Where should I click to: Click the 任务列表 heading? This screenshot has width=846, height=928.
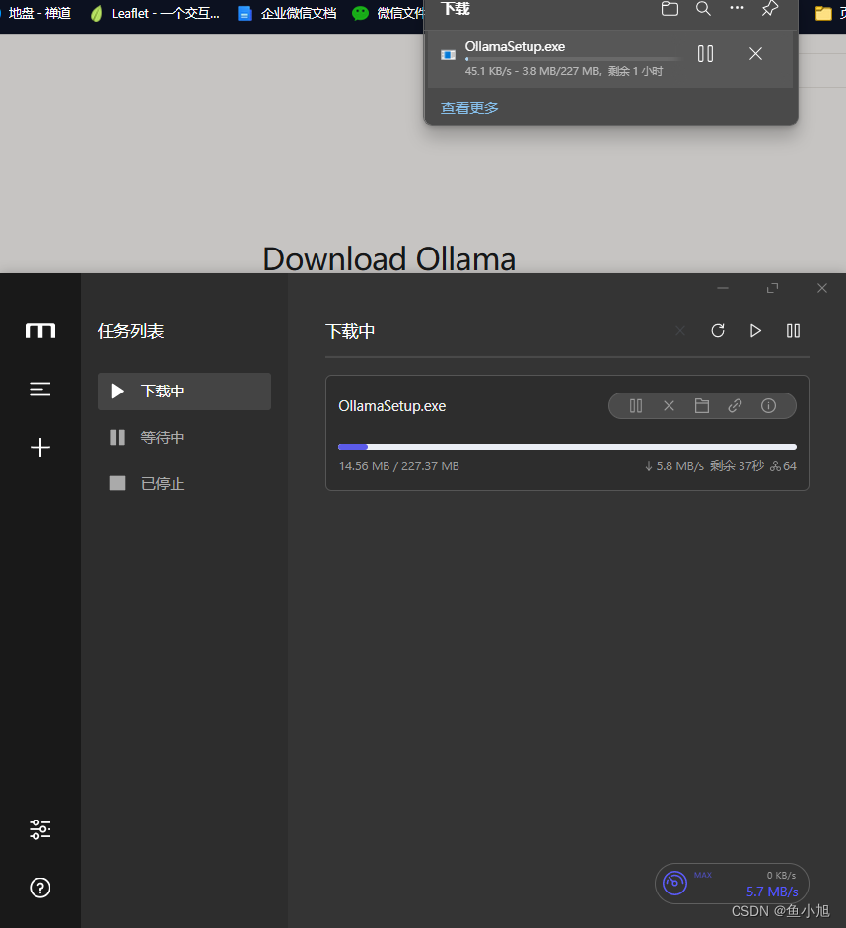pyautogui.click(x=131, y=331)
